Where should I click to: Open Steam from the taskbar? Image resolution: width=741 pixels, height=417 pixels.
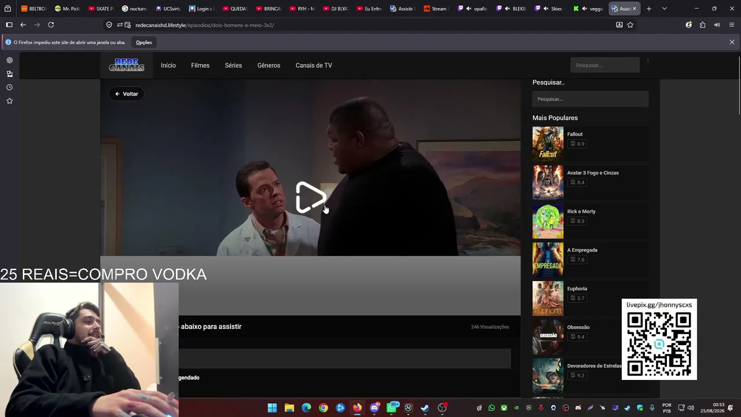[425, 408]
